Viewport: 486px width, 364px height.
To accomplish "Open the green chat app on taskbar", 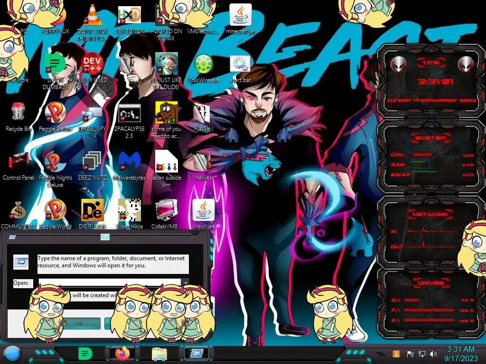I will tap(84, 354).
